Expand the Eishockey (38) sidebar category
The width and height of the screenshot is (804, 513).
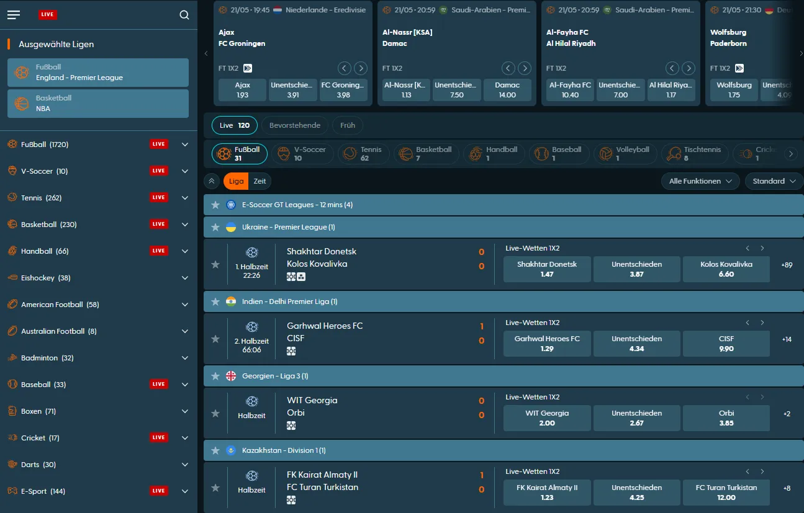coord(184,278)
